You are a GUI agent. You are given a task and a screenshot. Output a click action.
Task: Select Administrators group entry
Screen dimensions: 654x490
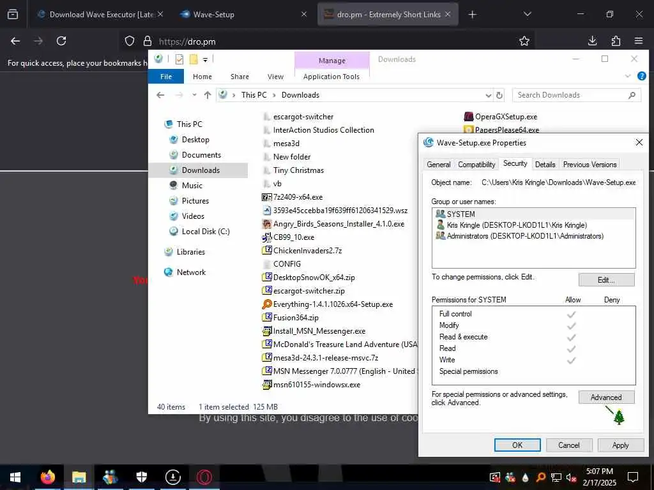point(534,236)
